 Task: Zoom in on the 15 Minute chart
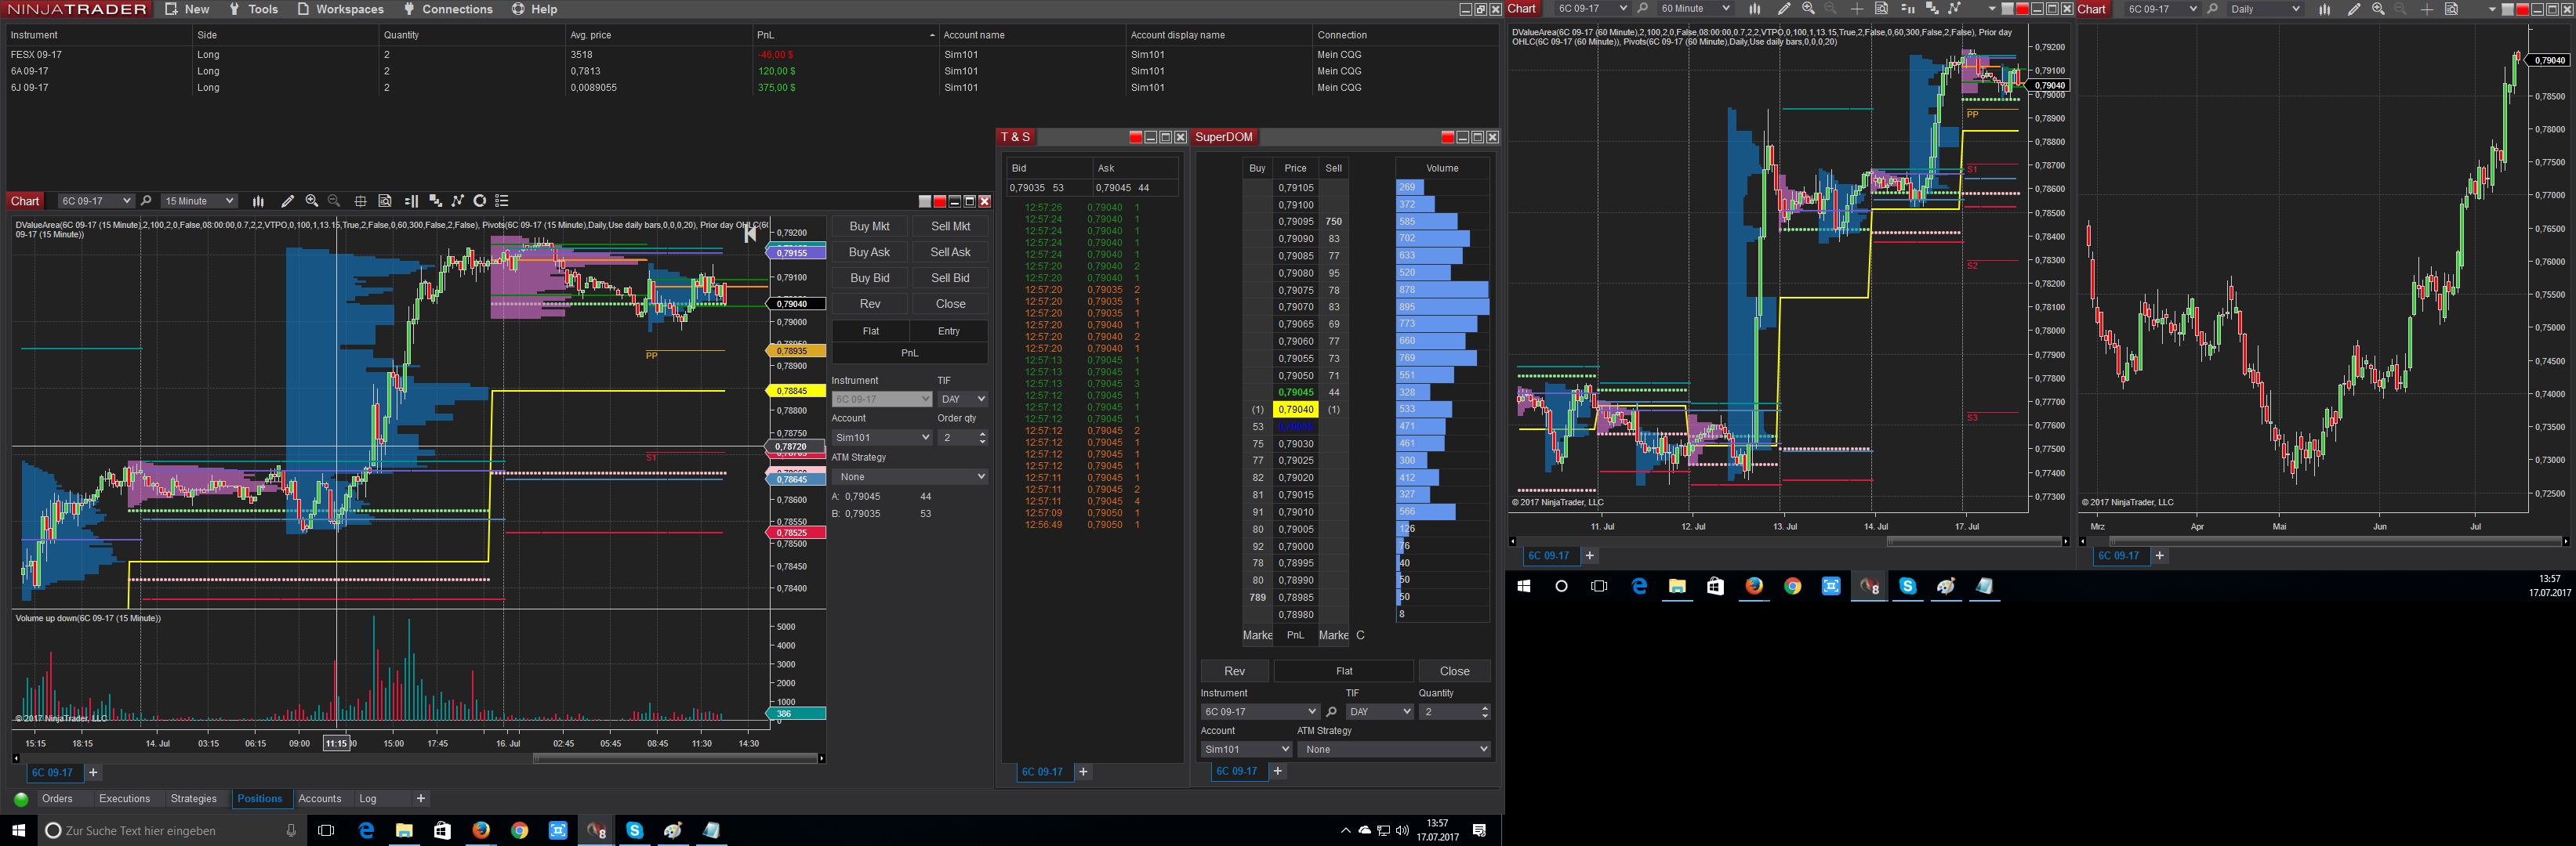pyautogui.click(x=312, y=201)
